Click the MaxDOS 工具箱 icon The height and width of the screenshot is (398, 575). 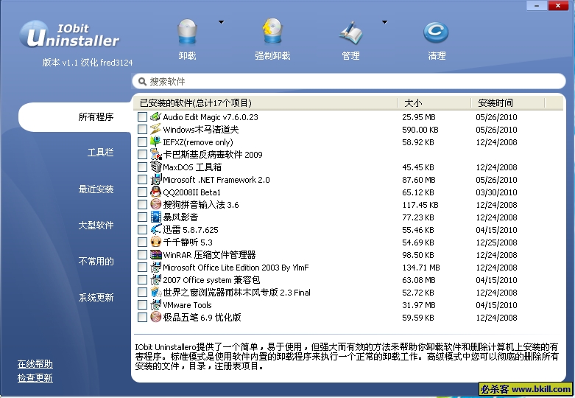[x=156, y=167]
